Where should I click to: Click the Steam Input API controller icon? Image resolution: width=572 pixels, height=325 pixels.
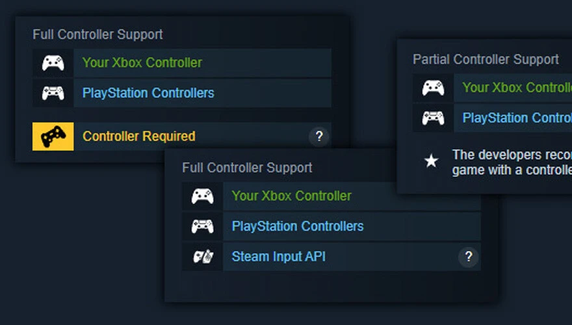point(202,257)
